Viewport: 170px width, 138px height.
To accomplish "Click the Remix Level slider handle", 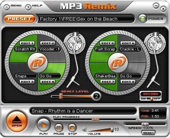I will [61, 96].
